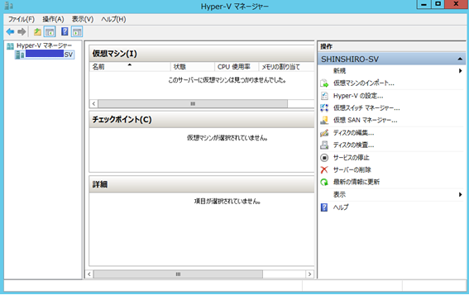Open the 表示(V) menu
This screenshot has height=300, width=469.
tap(83, 20)
